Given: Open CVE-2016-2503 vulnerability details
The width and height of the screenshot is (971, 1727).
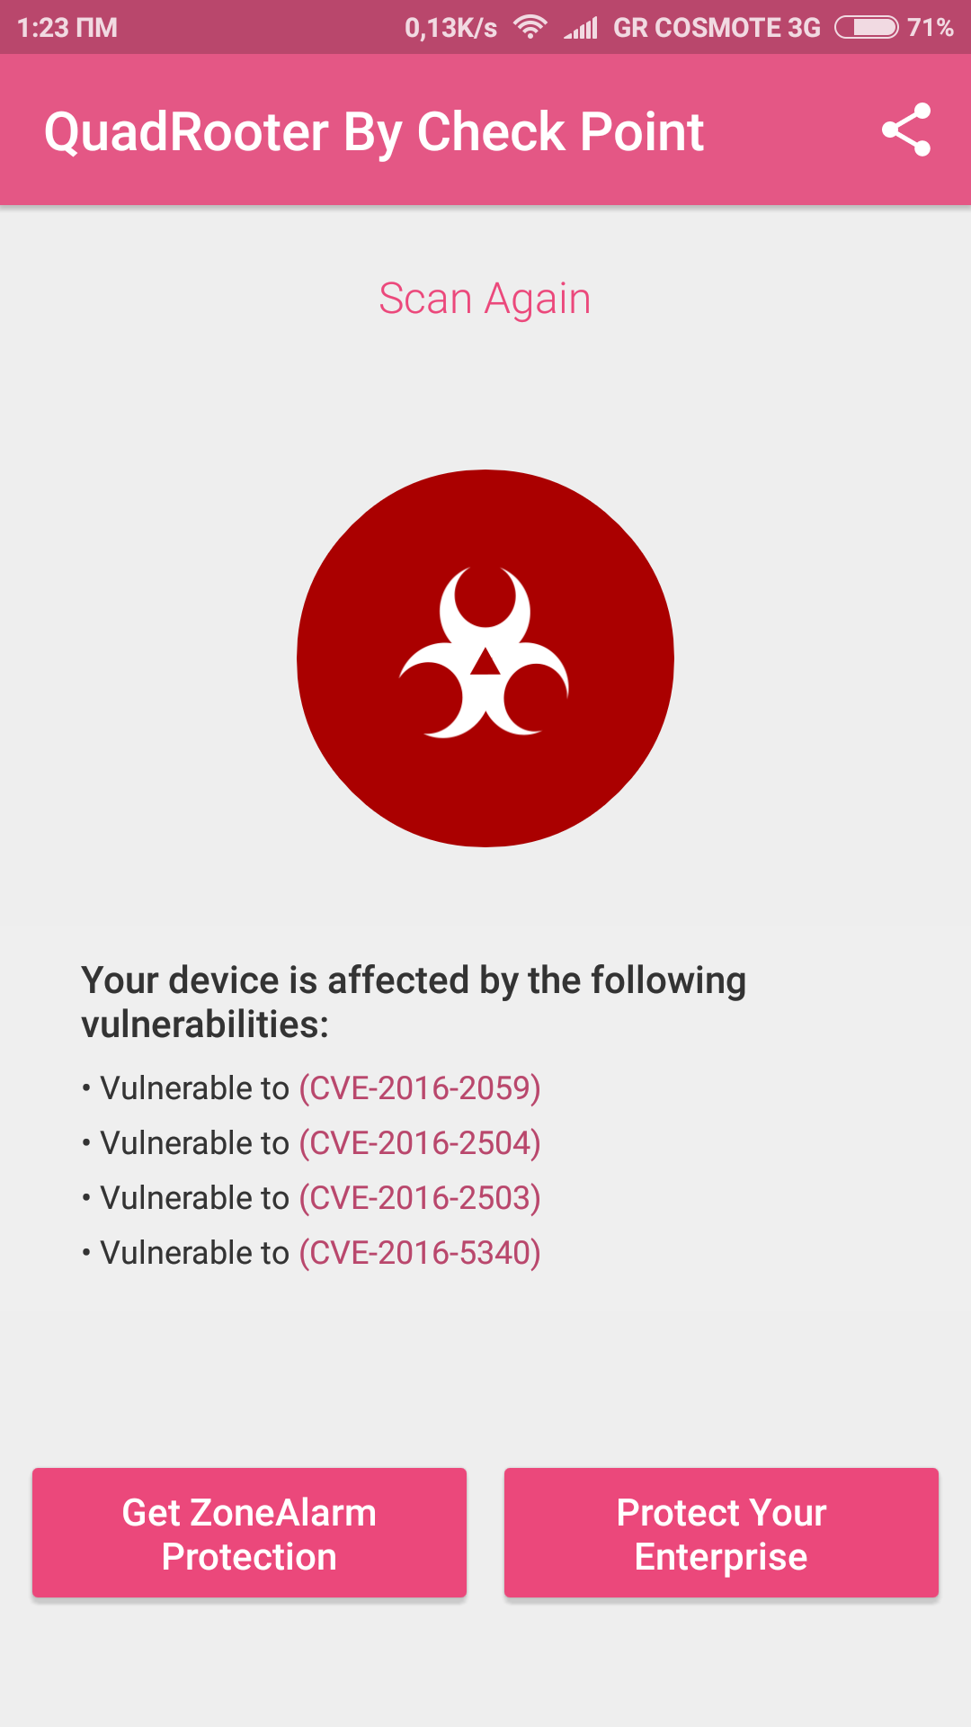Looking at the screenshot, I should click(420, 1198).
